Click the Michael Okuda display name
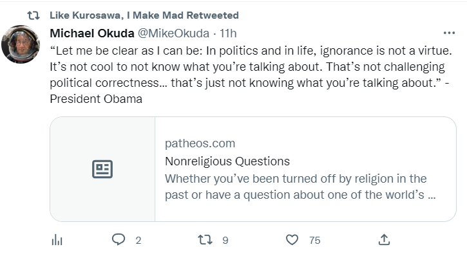Image resolution: width=467 pixels, height=256 pixels. click(x=92, y=33)
